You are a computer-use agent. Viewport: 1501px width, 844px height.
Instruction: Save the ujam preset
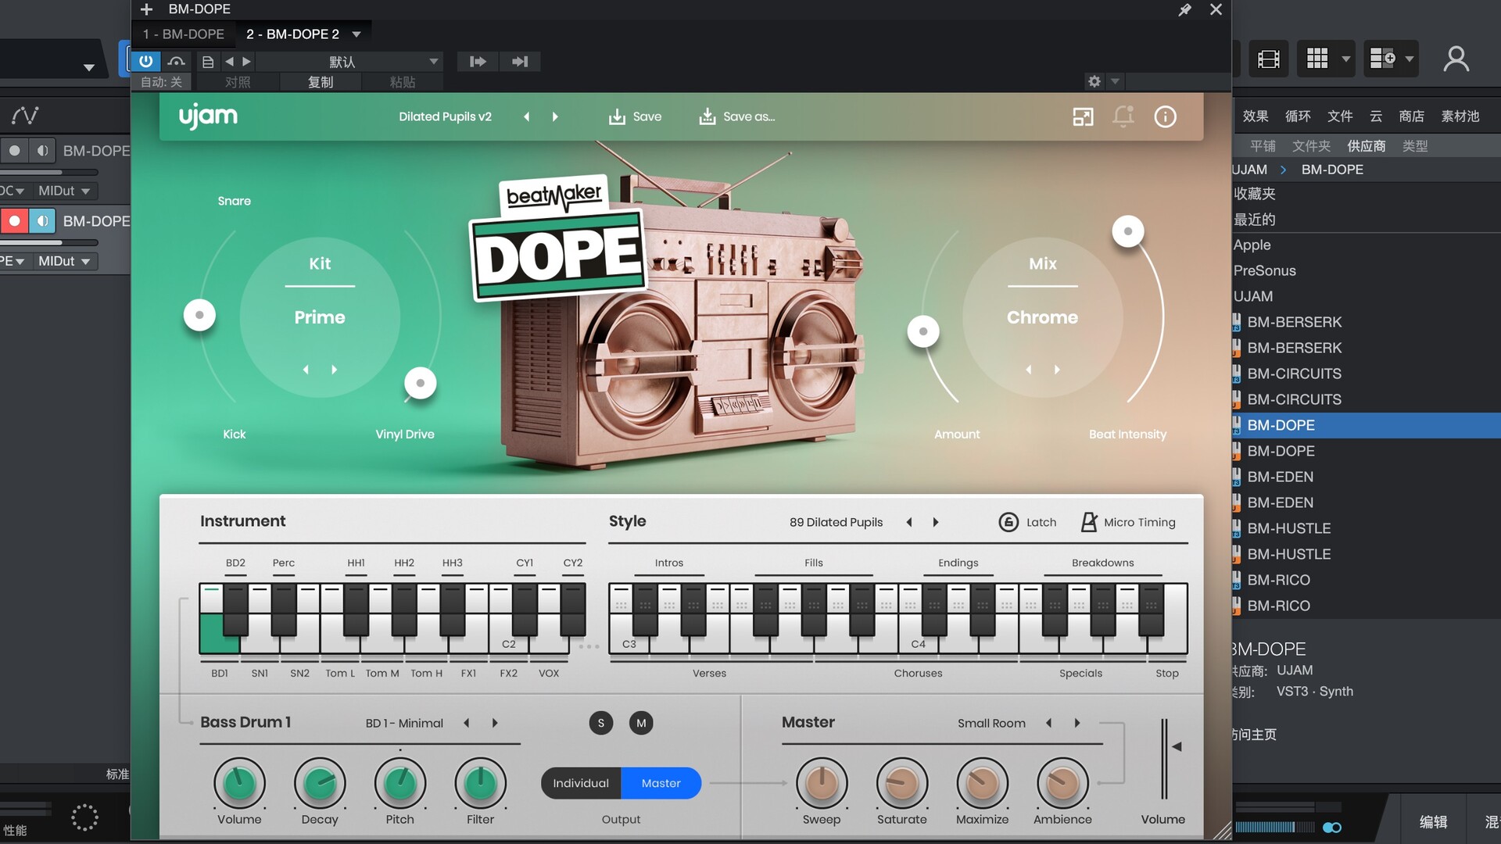(635, 116)
